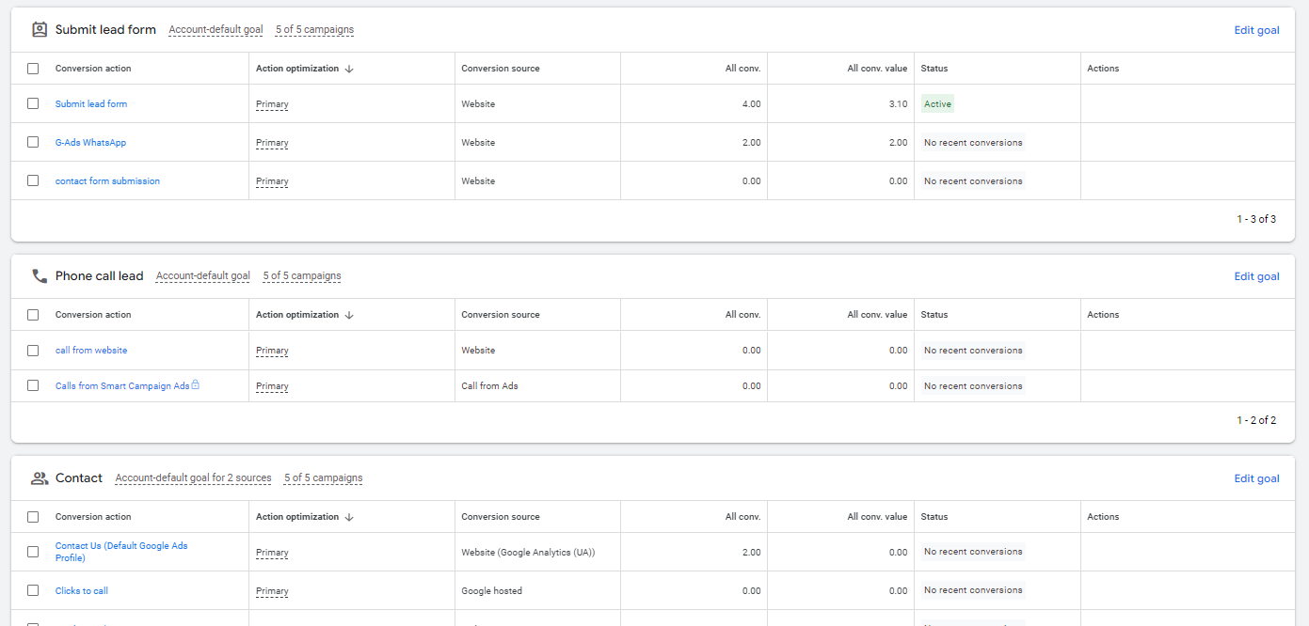
Task: Check the G-Ads WhatsApp row checkbox
Action: [x=33, y=142]
